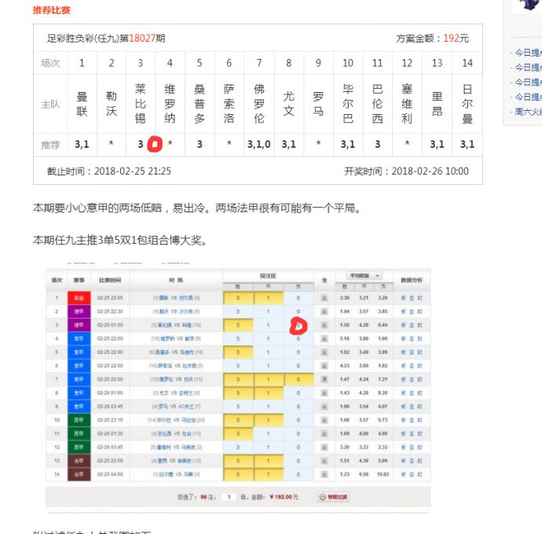
Task: Click the 3,1,0 recommendation for 佛罗伦
Action: coord(259,144)
